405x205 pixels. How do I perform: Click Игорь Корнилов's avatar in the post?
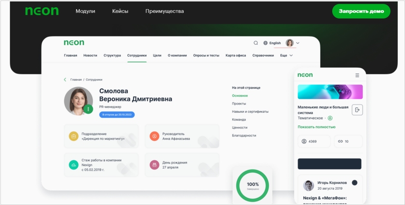click(309, 185)
